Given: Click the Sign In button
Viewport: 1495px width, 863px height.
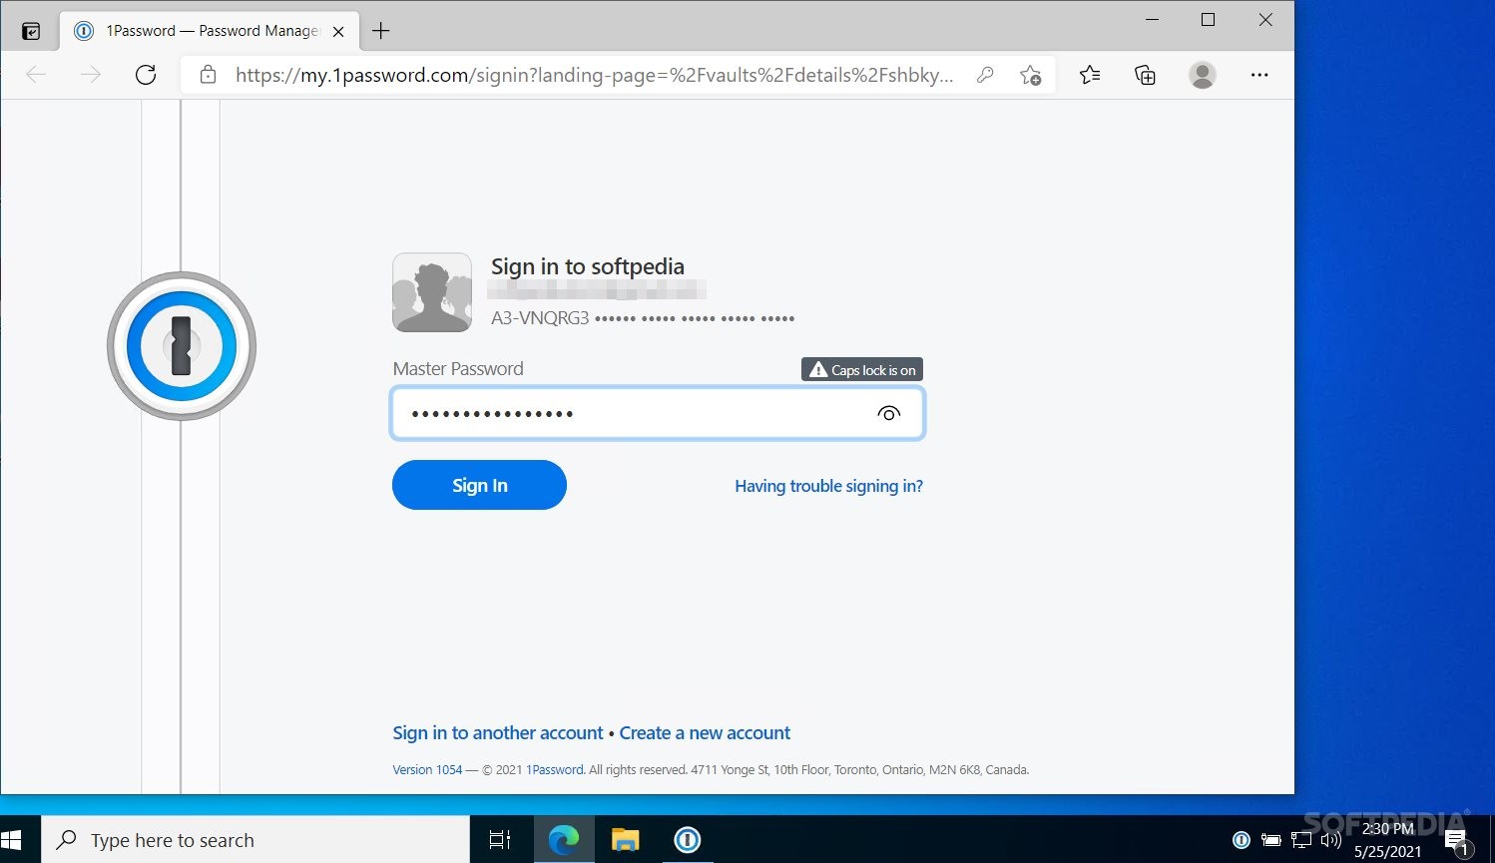Looking at the screenshot, I should pyautogui.click(x=479, y=485).
